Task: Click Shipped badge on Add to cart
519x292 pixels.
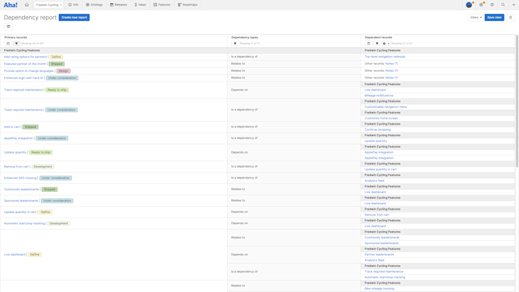Action: coord(30,127)
